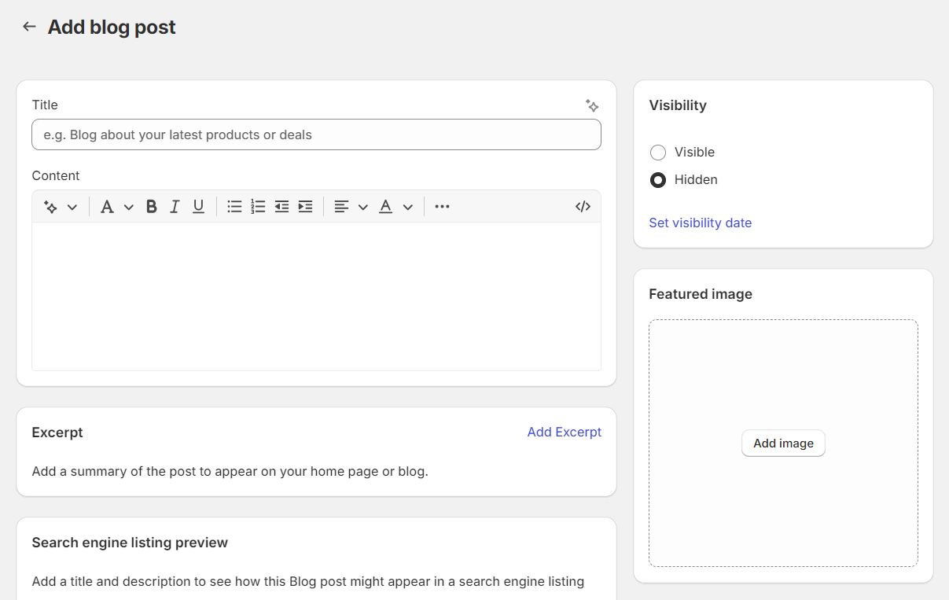Apply italic formatting
Screen dimensions: 949x600
click(175, 206)
